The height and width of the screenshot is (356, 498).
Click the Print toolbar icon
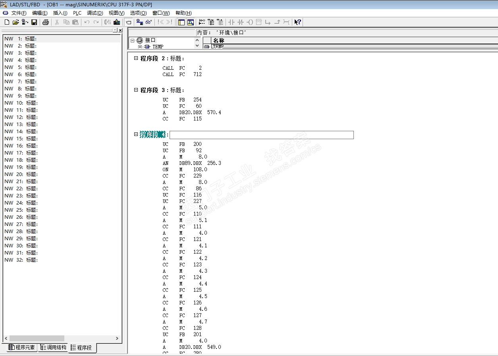tap(45, 22)
